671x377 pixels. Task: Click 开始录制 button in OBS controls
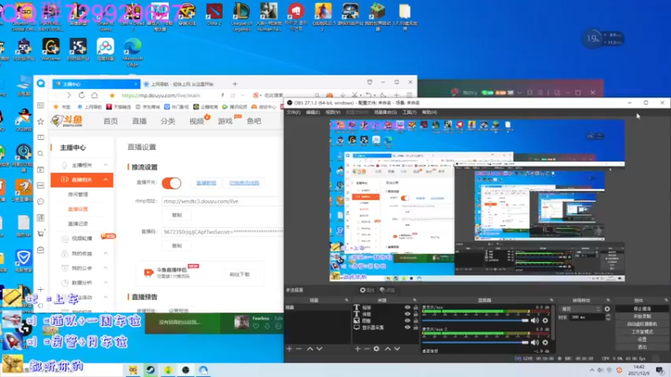642,317
